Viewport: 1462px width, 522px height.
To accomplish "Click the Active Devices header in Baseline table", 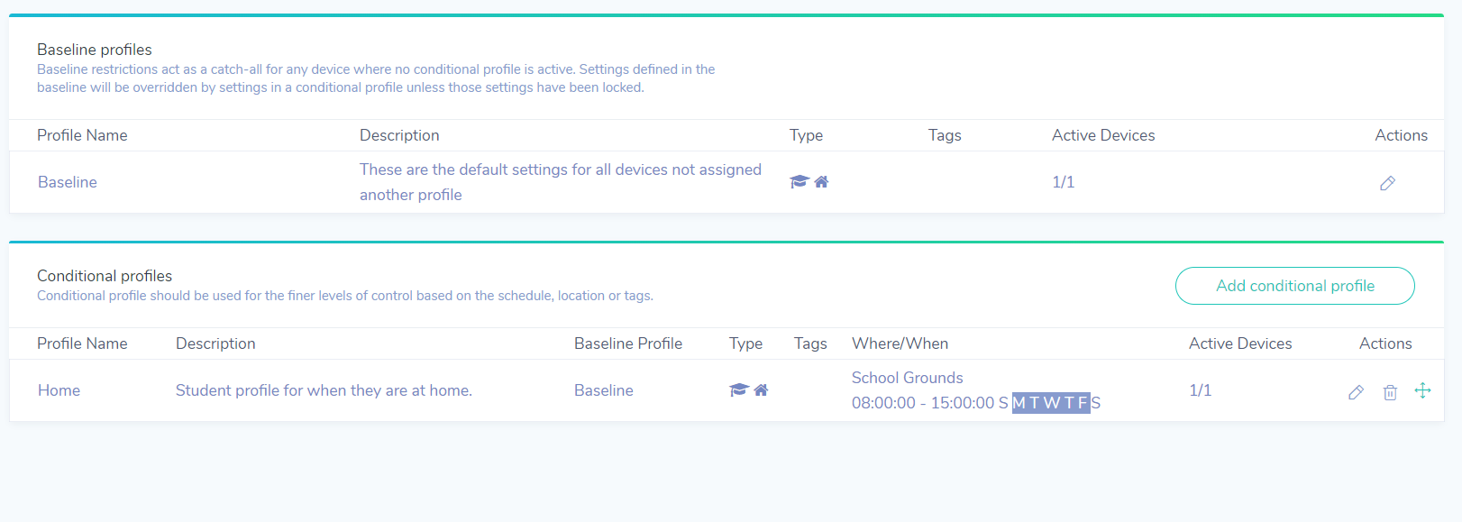I will pyautogui.click(x=1103, y=135).
